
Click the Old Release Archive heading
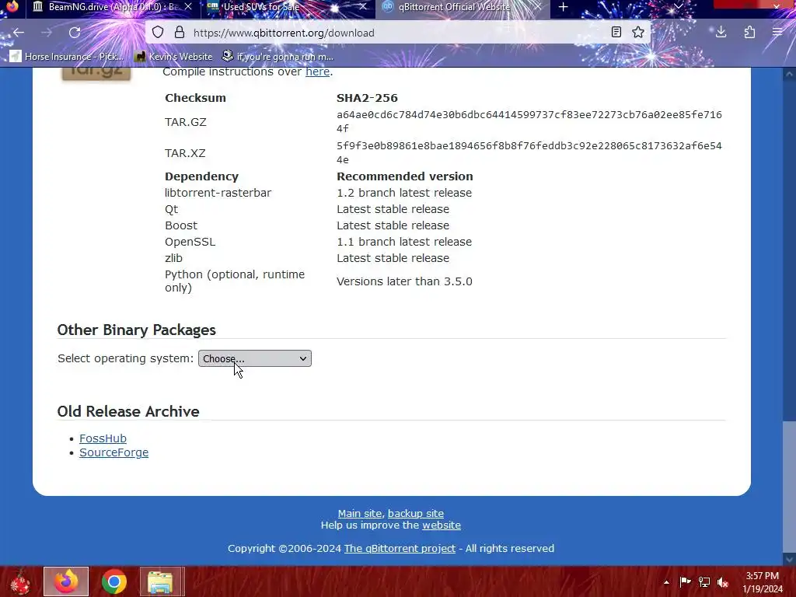(128, 412)
